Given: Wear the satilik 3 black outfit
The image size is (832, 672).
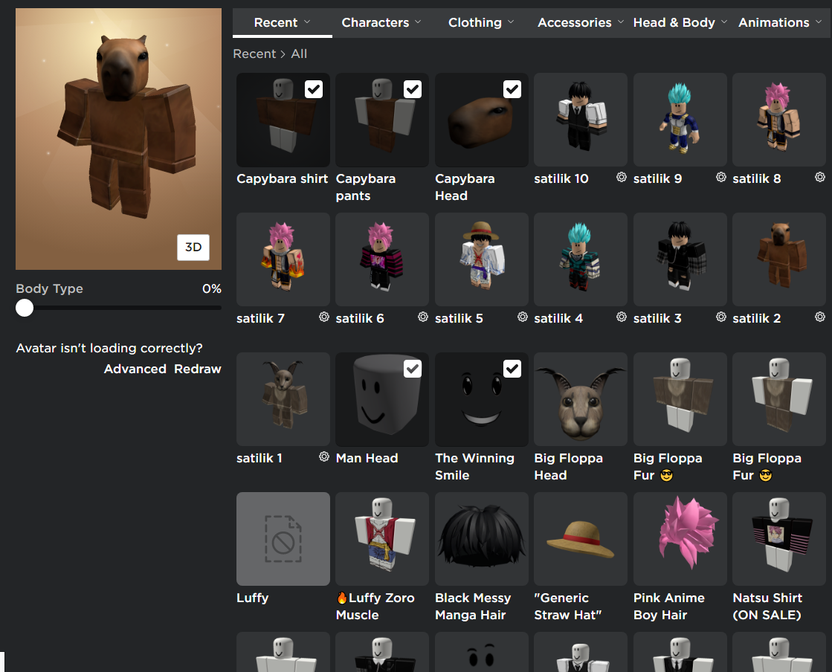Looking at the screenshot, I should tap(680, 259).
